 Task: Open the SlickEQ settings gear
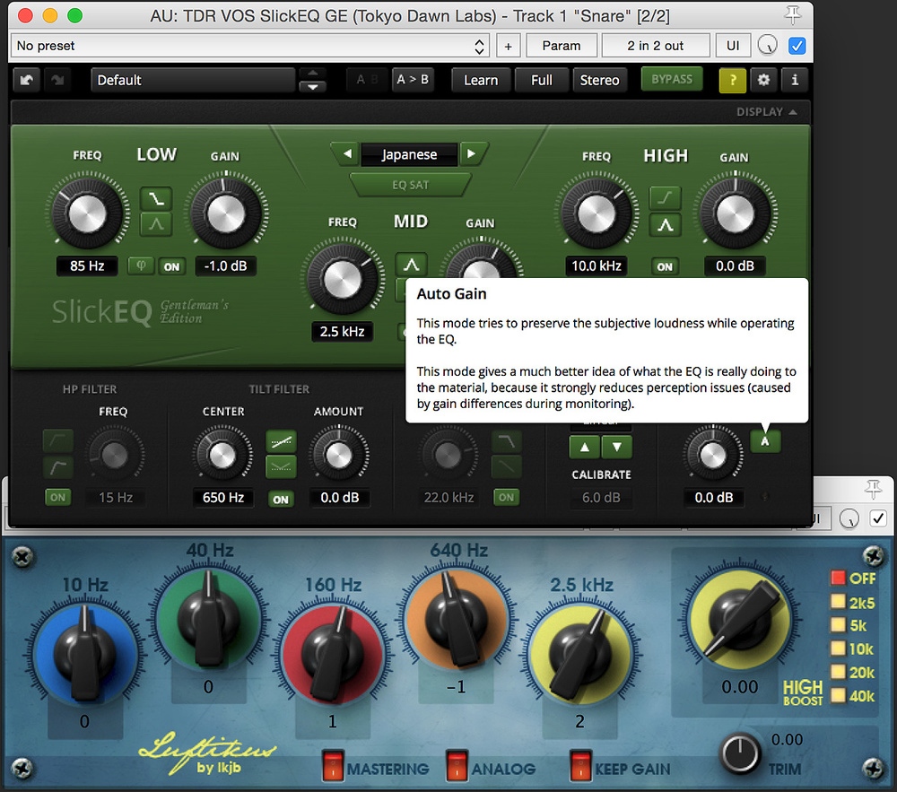763,80
